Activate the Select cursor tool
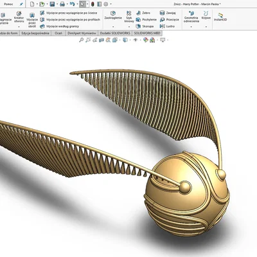257x257 pixels. point(82,4)
